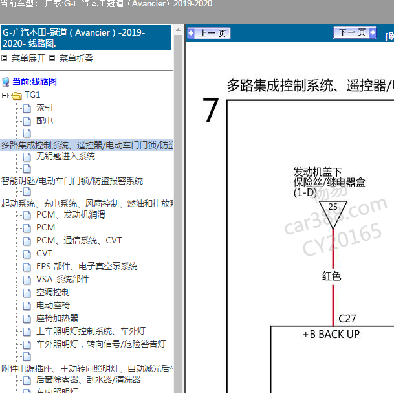The width and height of the screenshot is (394, 393).
Task: Click page icon above 多路集成控制系统 row
Action: pyautogui.click(x=27, y=133)
